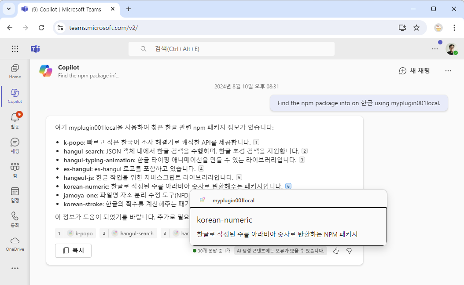Click the address bar URL

[103, 28]
